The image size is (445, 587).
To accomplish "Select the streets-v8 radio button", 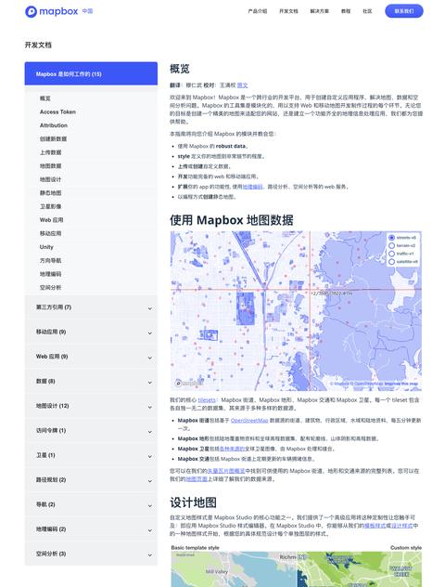I will [391, 238].
